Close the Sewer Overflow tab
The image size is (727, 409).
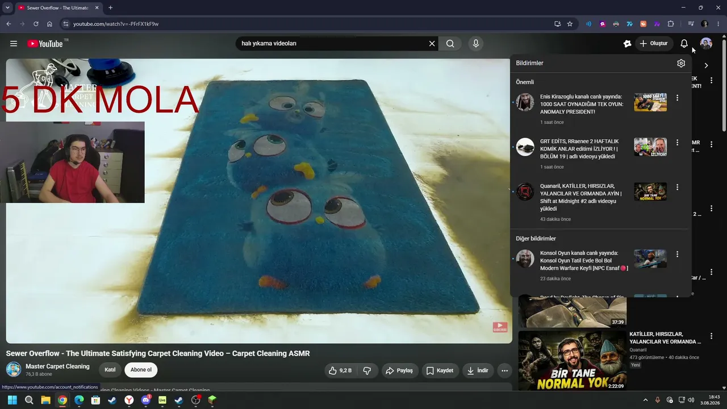click(x=97, y=8)
